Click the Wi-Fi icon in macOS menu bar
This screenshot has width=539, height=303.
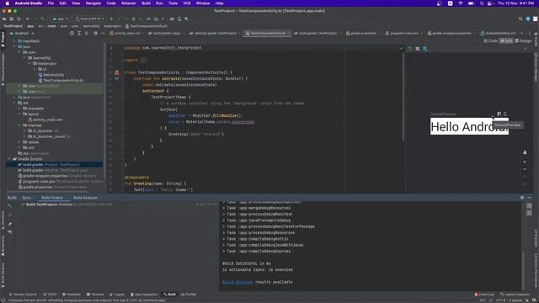point(461,3)
